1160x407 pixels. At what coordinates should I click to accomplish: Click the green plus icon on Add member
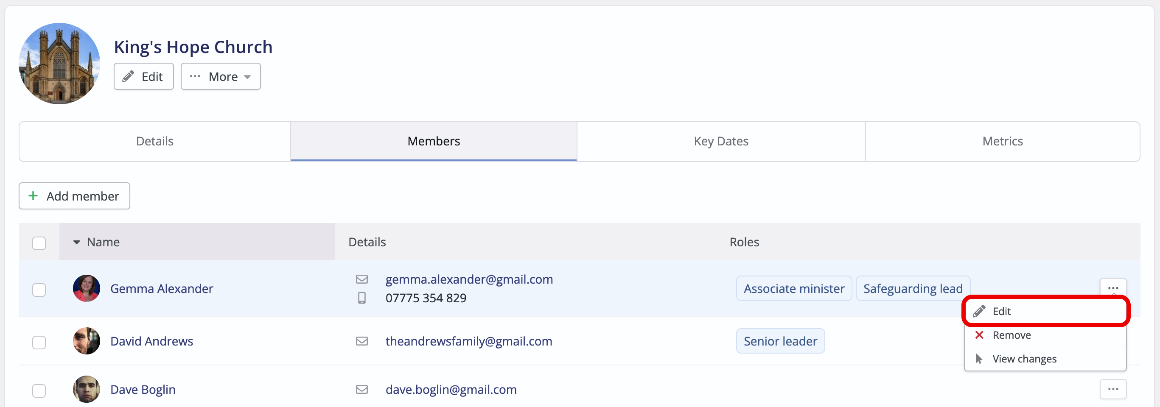[x=32, y=195]
